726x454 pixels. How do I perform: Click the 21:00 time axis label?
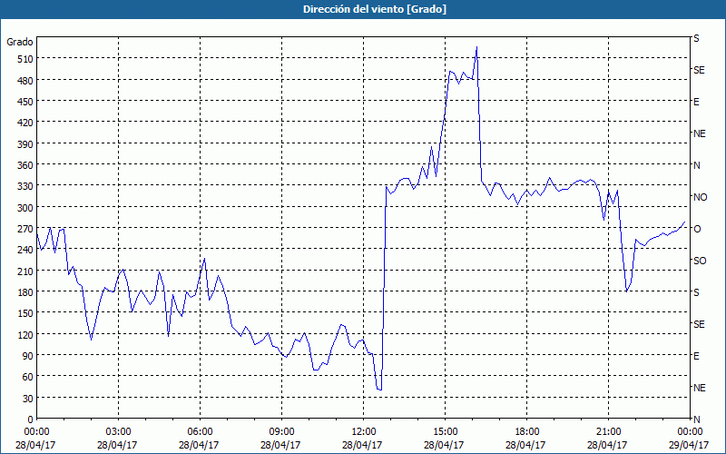click(x=608, y=432)
